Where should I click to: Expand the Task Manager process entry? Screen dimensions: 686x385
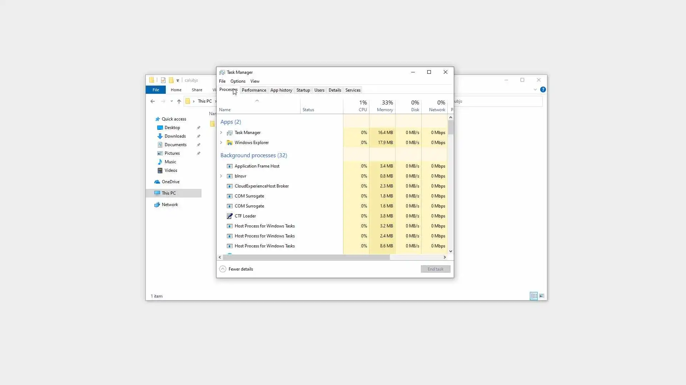point(221,133)
